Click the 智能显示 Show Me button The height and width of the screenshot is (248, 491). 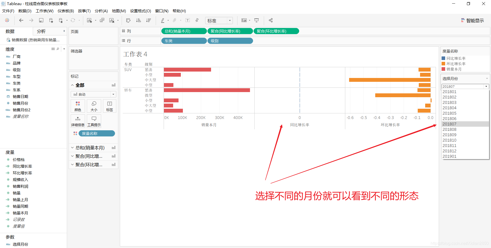point(473,21)
